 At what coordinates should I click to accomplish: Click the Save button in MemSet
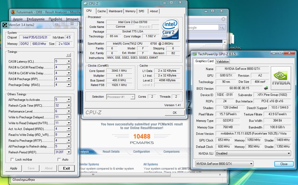(x=31, y=168)
